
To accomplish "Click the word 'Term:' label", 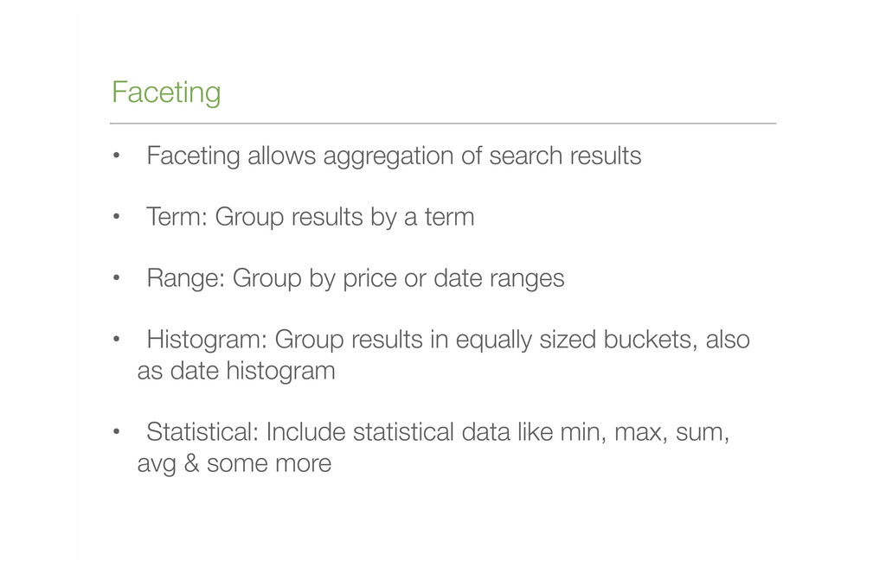I will 177,217.
